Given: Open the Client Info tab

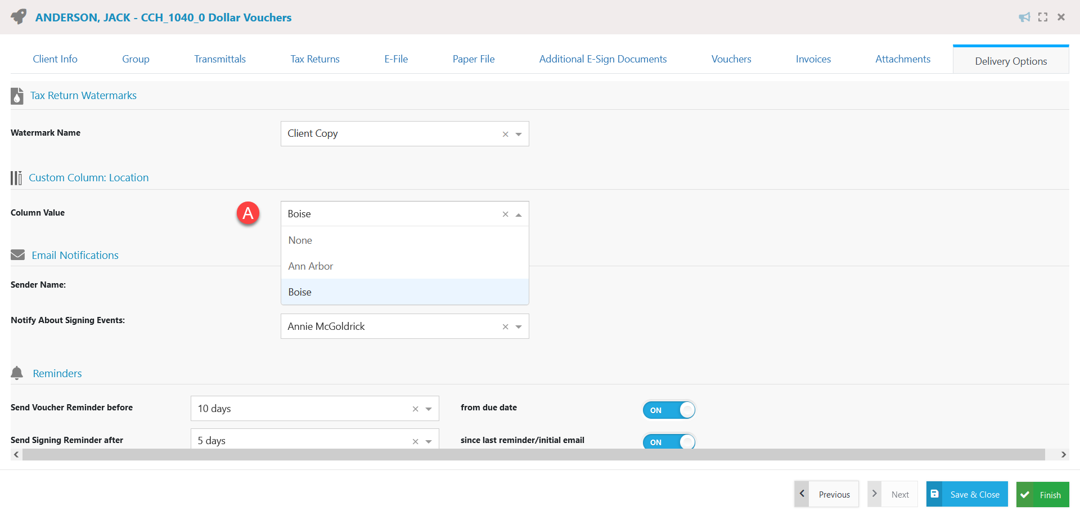Looking at the screenshot, I should pyautogui.click(x=55, y=59).
